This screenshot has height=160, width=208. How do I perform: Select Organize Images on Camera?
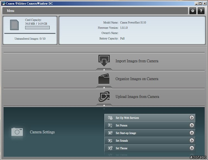[137, 79]
